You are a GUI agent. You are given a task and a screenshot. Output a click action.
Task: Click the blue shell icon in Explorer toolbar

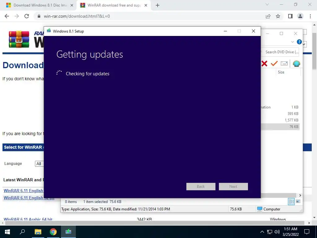pyautogui.click(x=296, y=64)
